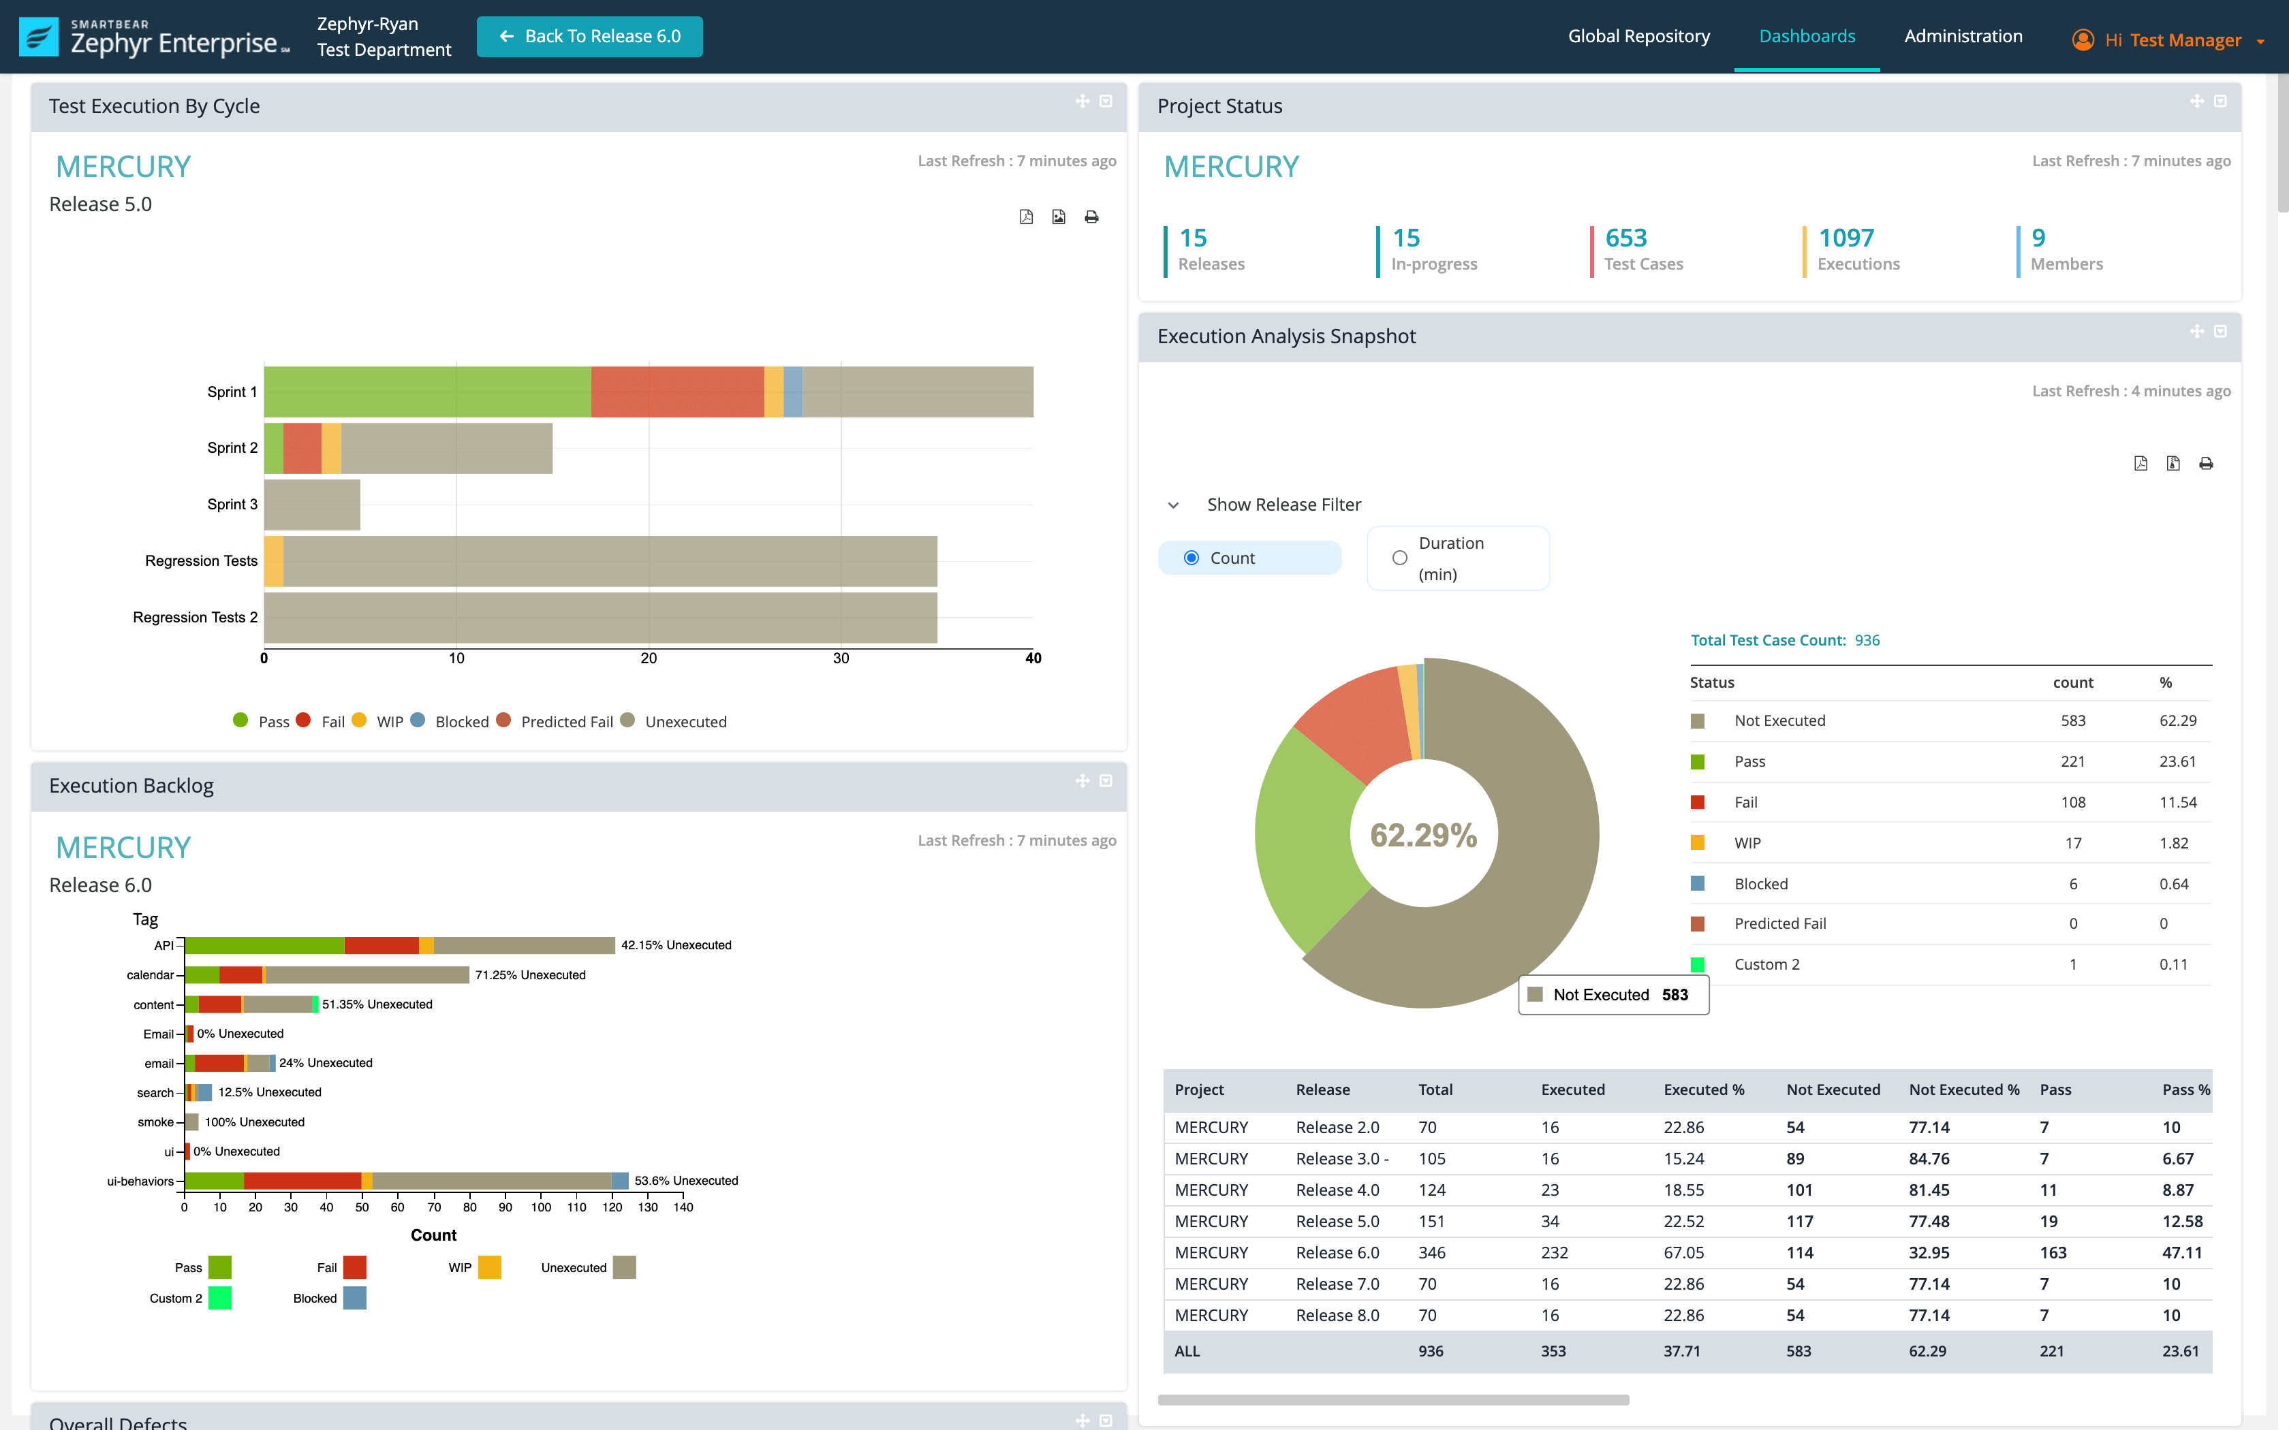
Task: Click move handle on Execution Analysis Snapshot
Action: pyautogui.click(x=2196, y=331)
